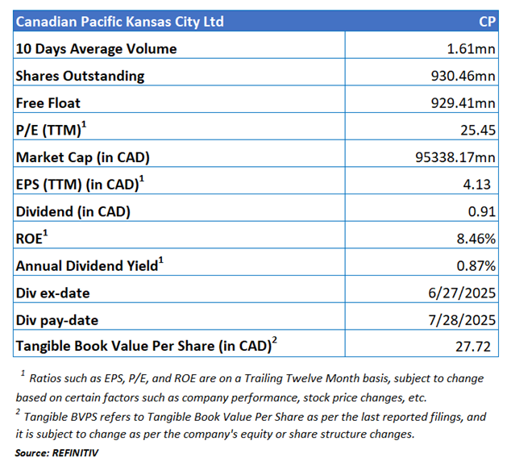This screenshot has width=511, height=470.
Task: Click the value 8.46%
Action: tap(476, 239)
